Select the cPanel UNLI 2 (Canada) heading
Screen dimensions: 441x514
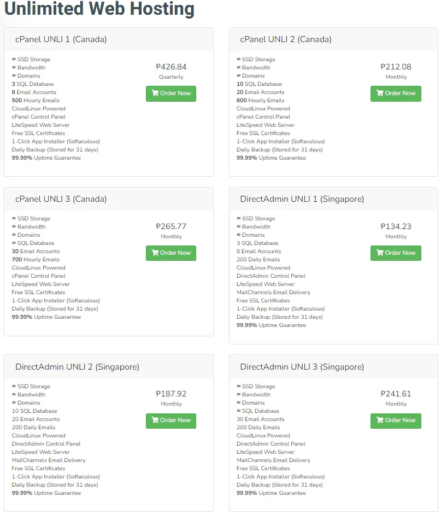click(286, 39)
